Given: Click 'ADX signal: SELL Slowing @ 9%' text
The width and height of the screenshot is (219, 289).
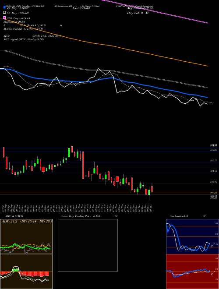Looking at the screenshot, I should (24, 39).
